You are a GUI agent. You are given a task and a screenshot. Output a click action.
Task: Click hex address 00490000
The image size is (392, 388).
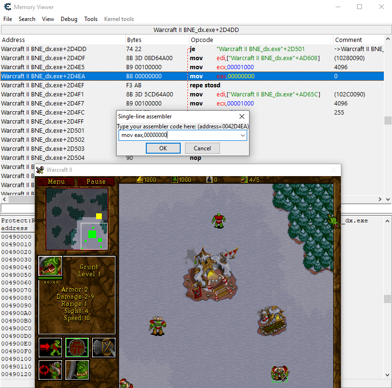point(16,237)
